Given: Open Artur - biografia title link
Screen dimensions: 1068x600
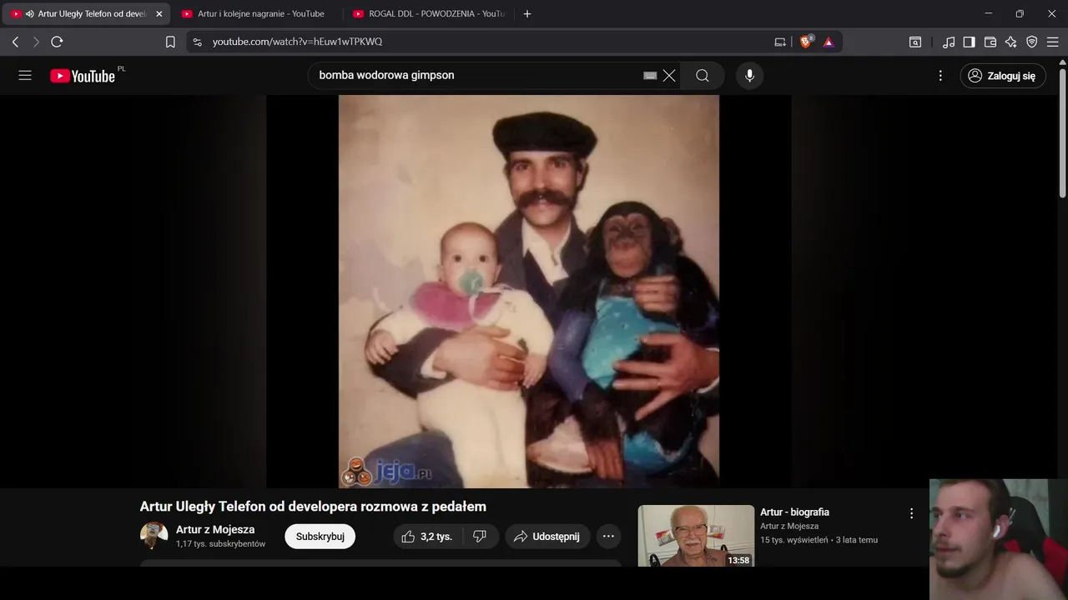Looking at the screenshot, I should pos(794,512).
